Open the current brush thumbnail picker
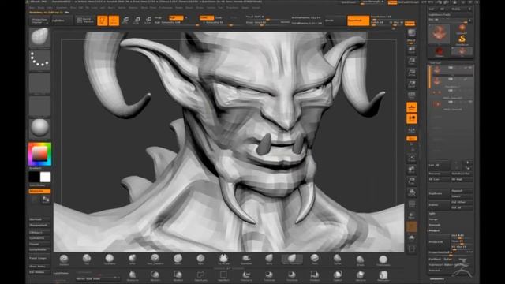 [x=39, y=38]
